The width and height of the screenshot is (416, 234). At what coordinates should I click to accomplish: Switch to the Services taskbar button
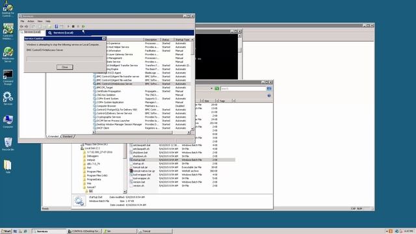click(49, 231)
